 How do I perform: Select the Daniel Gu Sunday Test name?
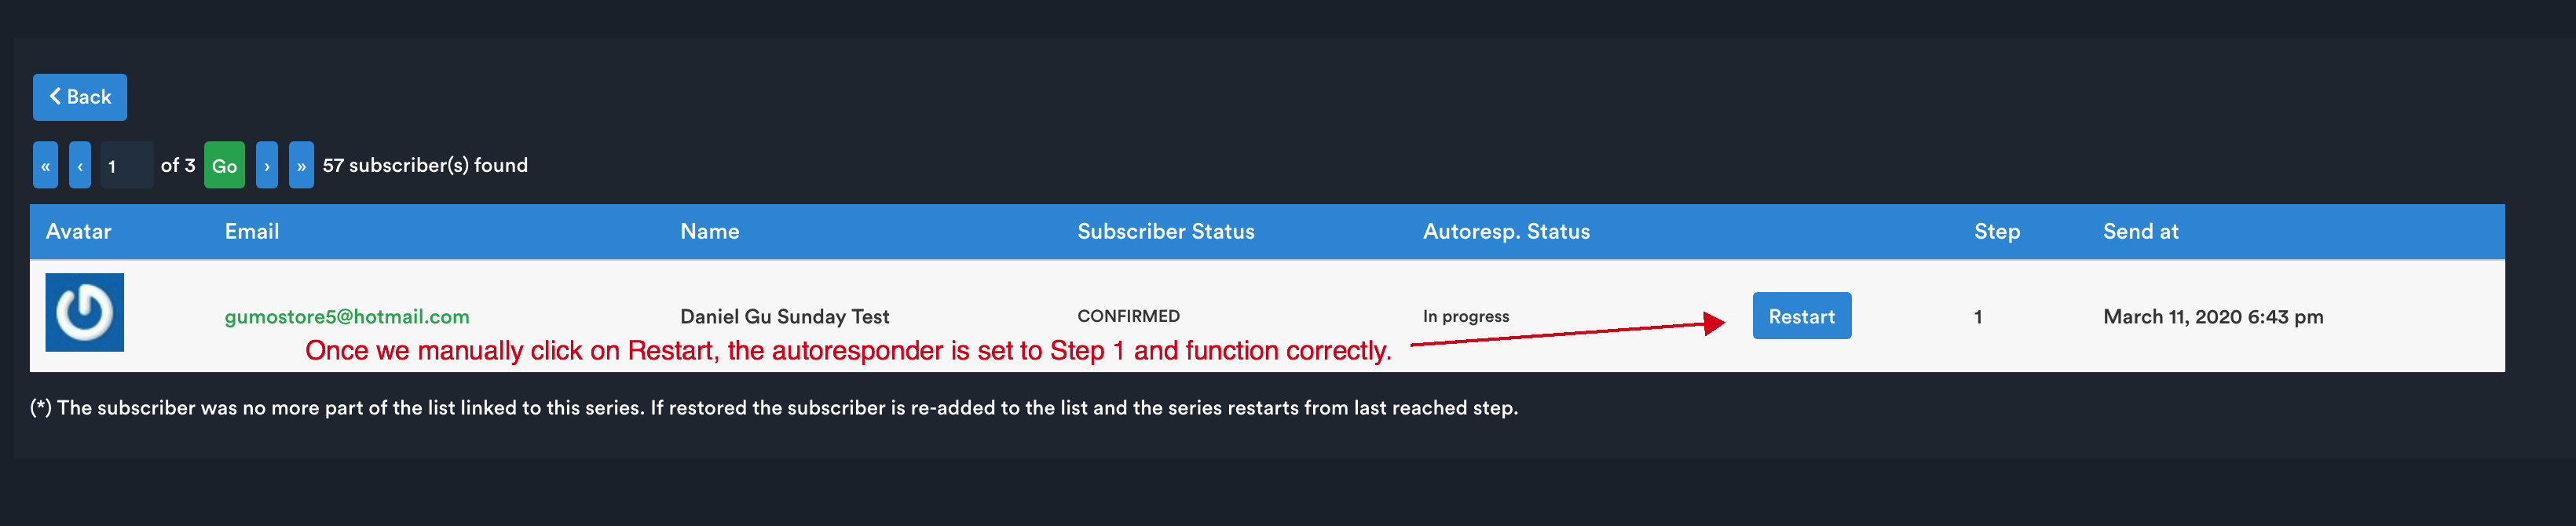tap(784, 317)
